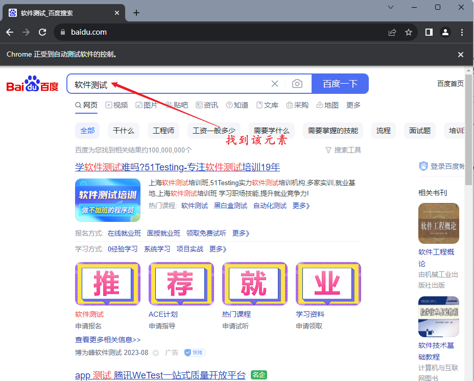
Task: Switch to 视频 search tab
Action: (x=116, y=105)
